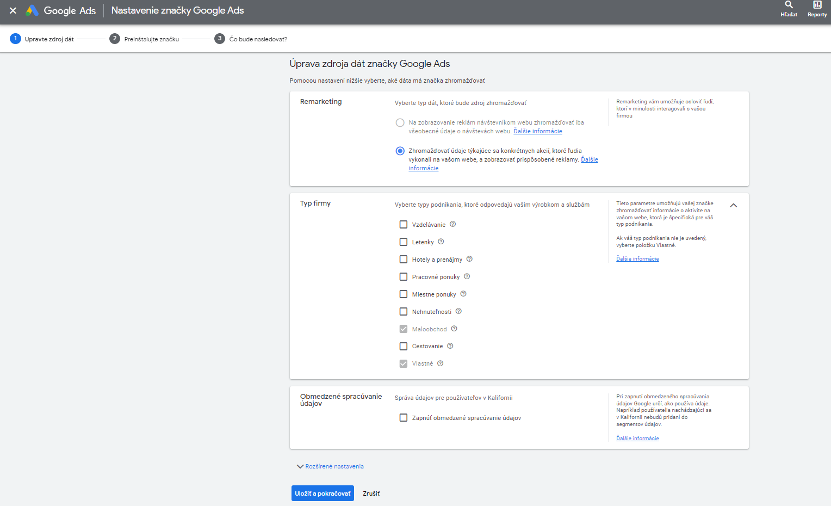
Task: Open Ďalšie informácie link in Typ firmy help
Action: point(637,259)
